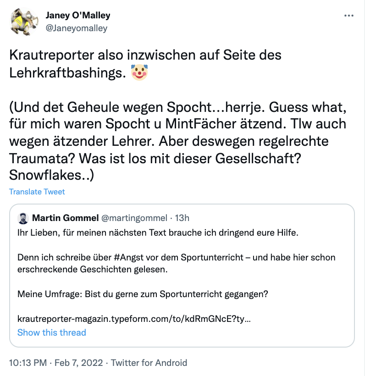
Task: Open the krautreporter-magazin.typeform.com link
Action: pyautogui.click(x=134, y=318)
